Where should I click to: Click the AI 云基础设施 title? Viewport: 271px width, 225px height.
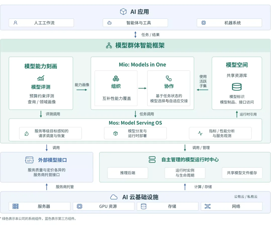click(140, 197)
